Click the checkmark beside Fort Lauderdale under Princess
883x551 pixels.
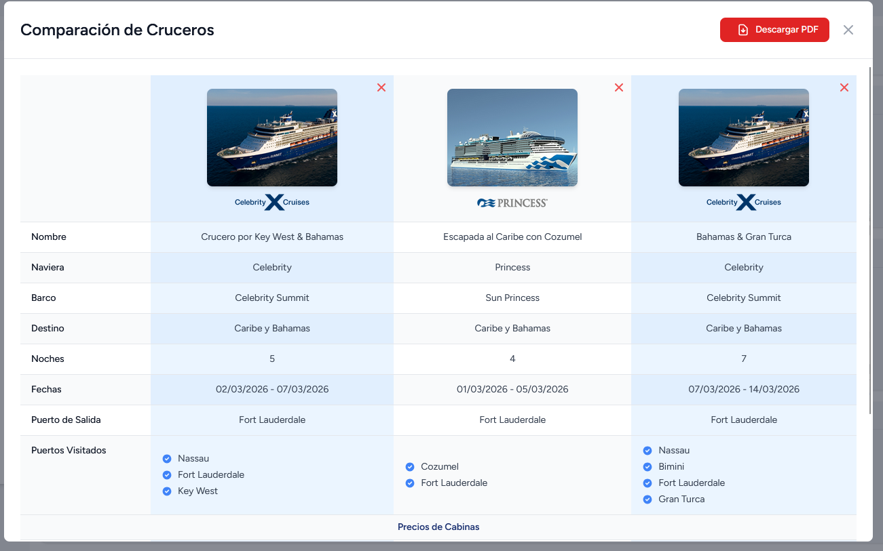[x=409, y=483]
